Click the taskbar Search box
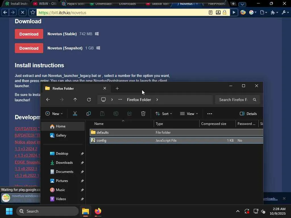 (x=47, y=211)
